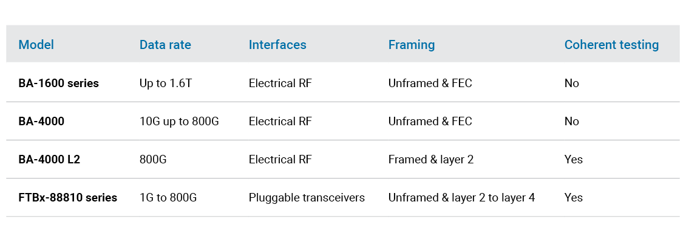
Task: Open the FTBx-88810 series model
Action: coord(67,198)
